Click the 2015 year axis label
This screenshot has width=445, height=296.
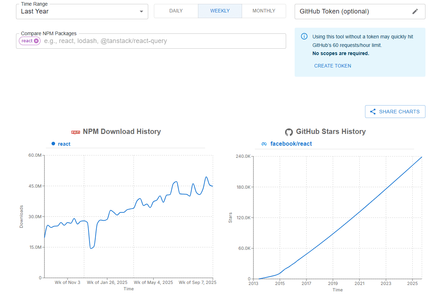[x=280, y=284]
